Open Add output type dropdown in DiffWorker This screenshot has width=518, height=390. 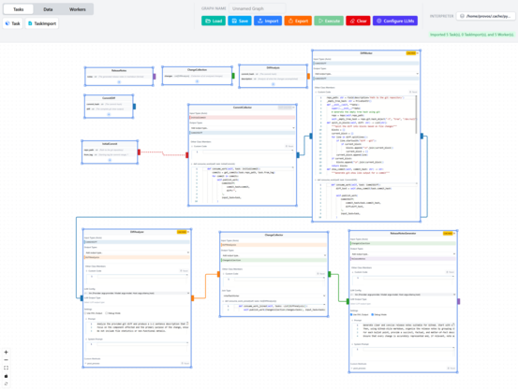coord(366,74)
